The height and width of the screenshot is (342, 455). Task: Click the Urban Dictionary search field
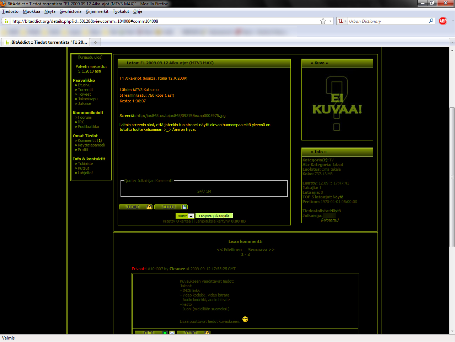[x=387, y=21]
